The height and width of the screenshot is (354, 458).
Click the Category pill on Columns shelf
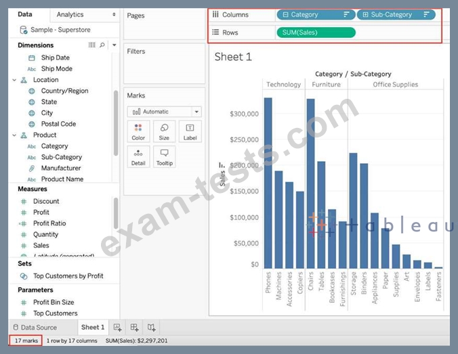coord(316,15)
